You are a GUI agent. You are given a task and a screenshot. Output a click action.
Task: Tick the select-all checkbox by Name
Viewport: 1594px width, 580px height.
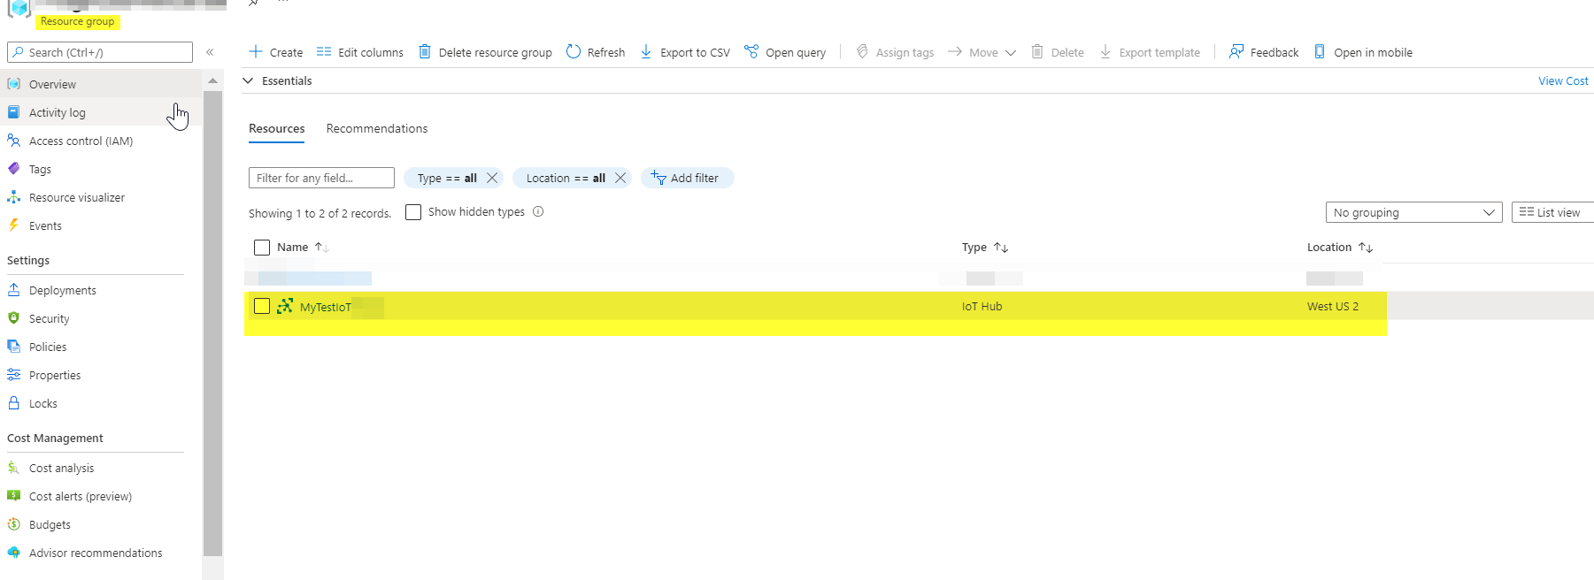262,248
